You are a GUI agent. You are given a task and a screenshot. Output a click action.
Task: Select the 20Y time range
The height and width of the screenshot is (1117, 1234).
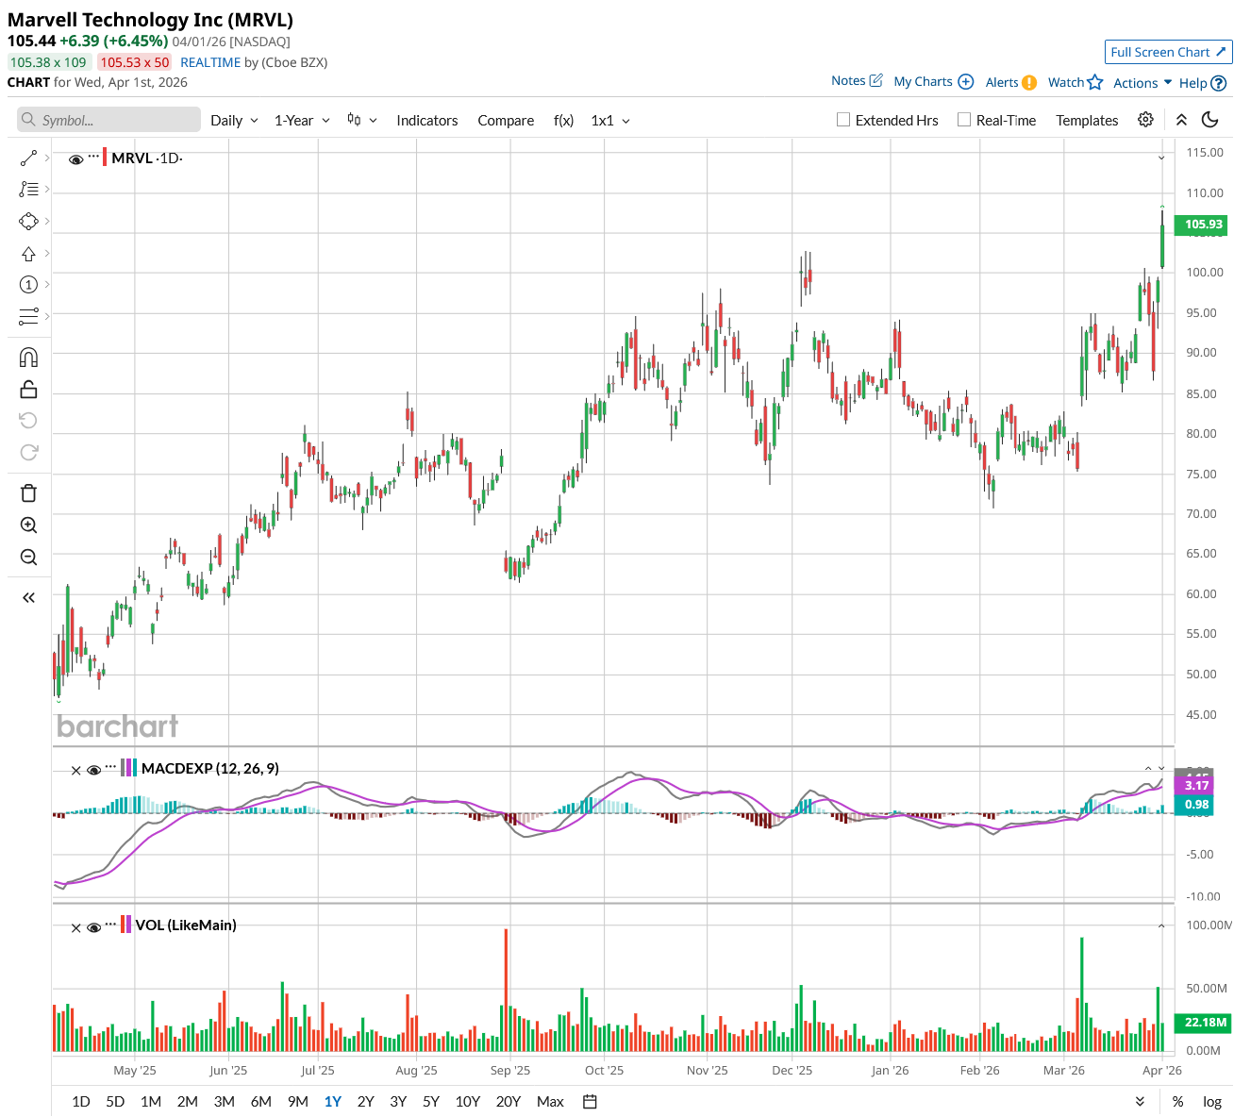pos(509,1101)
